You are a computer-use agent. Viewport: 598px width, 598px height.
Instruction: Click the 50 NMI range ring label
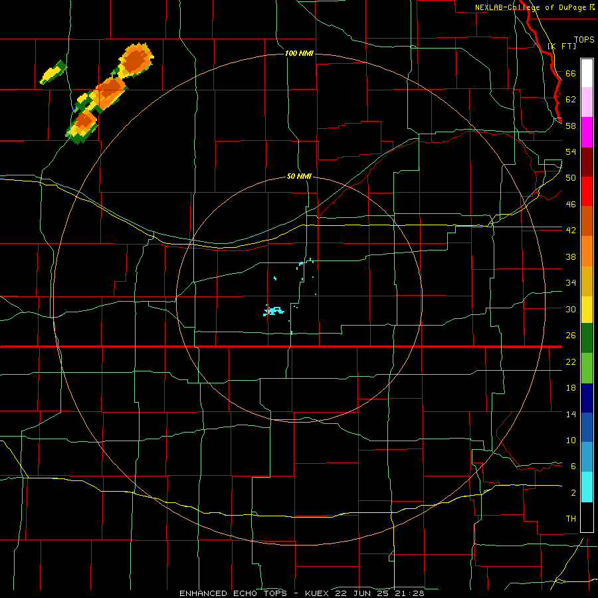click(x=299, y=176)
